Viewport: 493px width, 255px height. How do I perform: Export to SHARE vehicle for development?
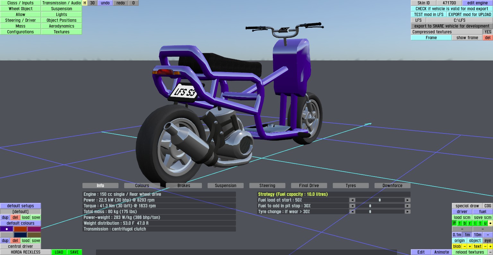pos(452,26)
